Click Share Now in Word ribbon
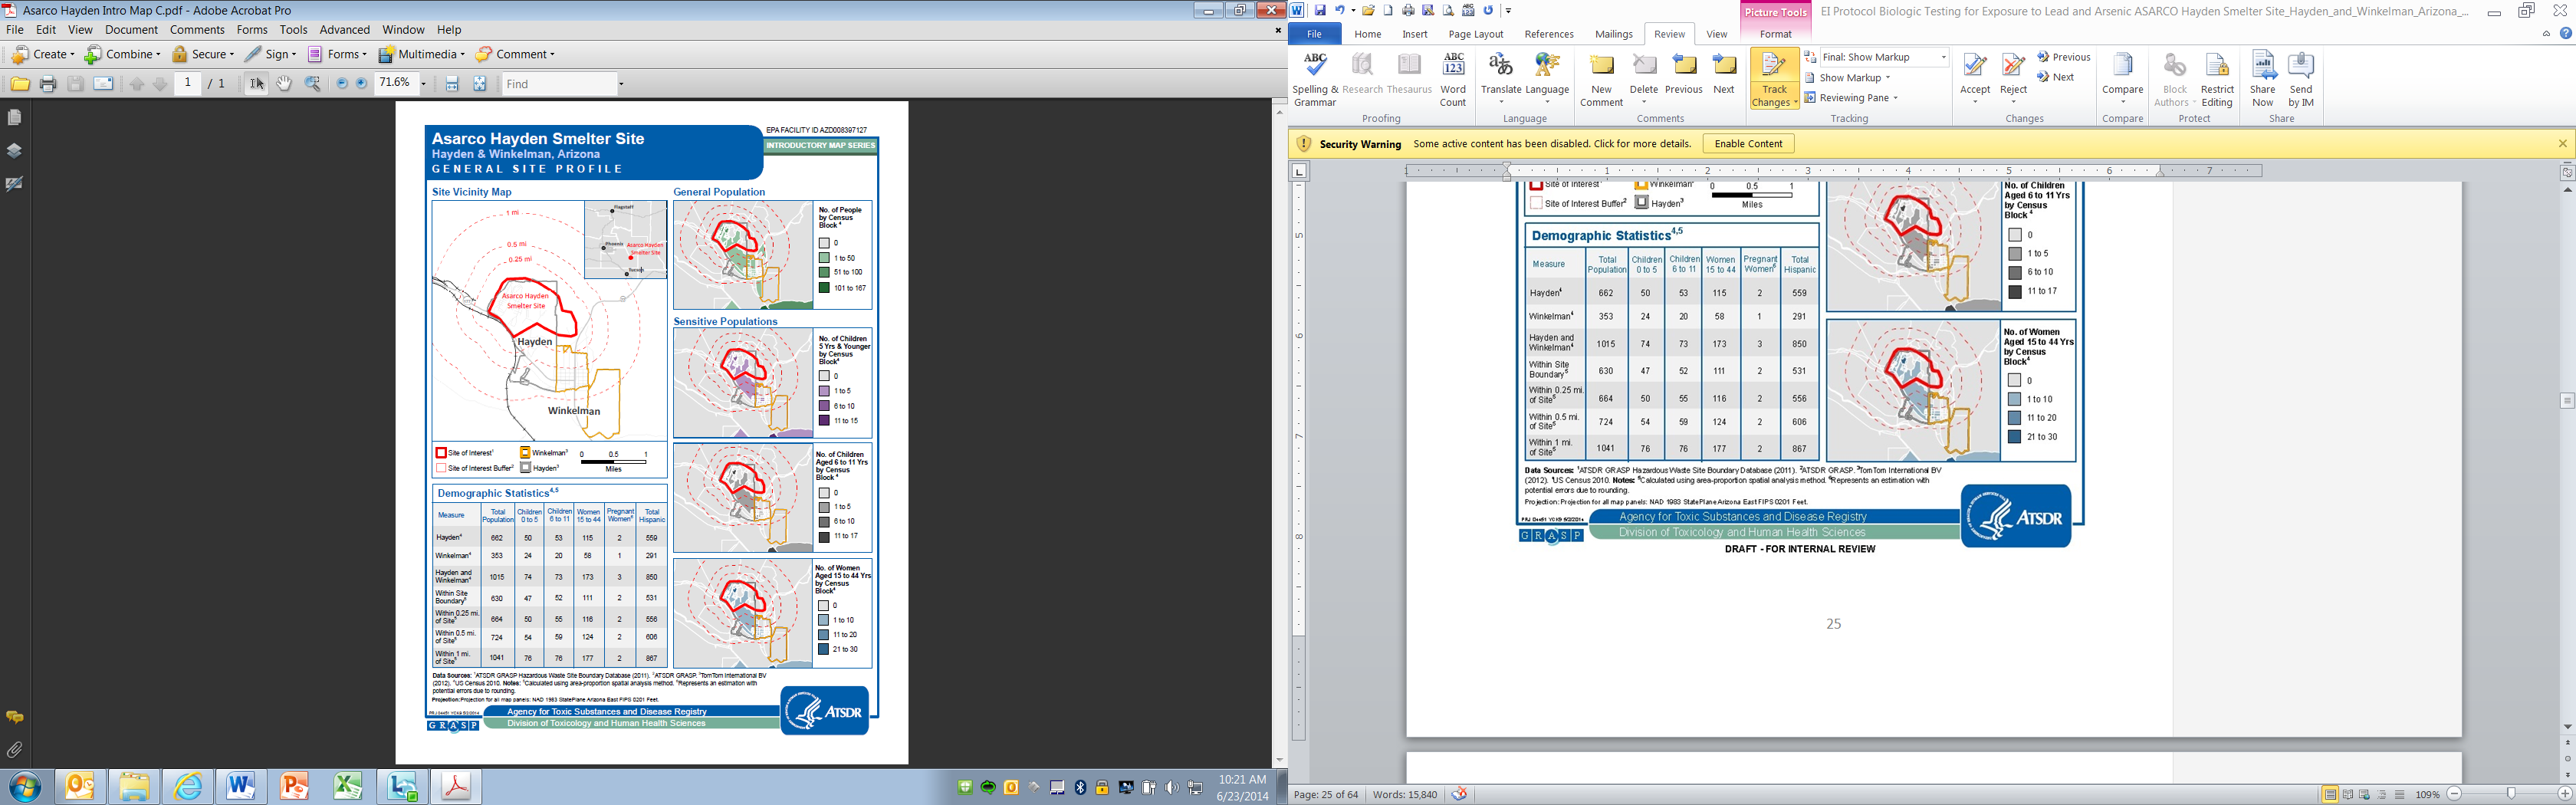Screen dimensions: 2576x805 pyautogui.click(x=2263, y=79)
